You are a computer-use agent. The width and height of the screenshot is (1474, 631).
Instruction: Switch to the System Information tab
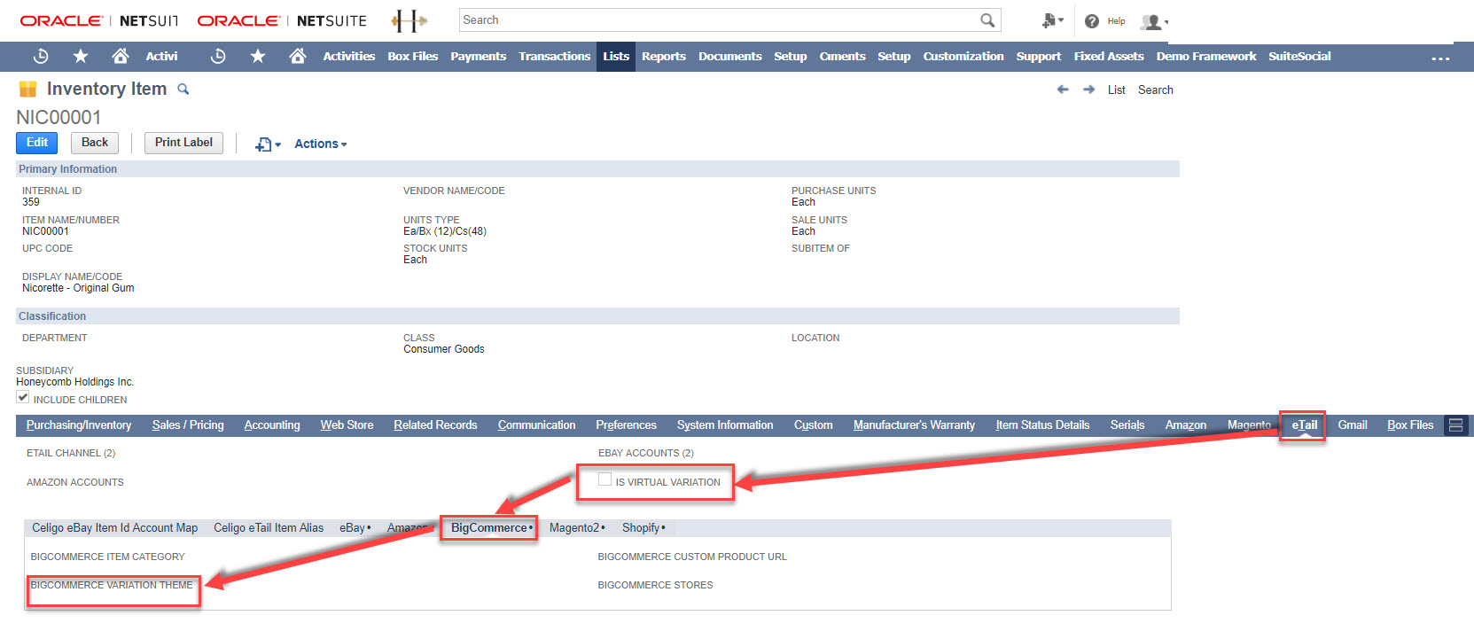point(725,425)
